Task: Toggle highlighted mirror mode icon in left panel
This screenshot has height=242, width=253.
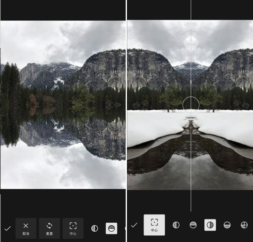Action: pos(111,228)
